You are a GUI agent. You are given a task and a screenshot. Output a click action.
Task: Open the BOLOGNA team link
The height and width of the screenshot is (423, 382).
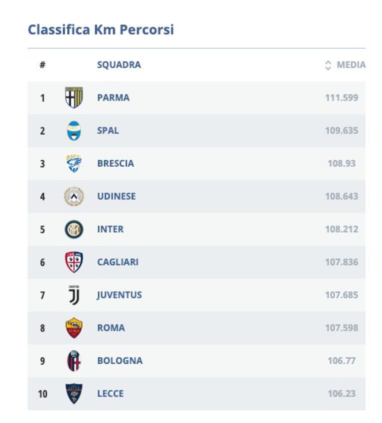(x=120, y=361)
